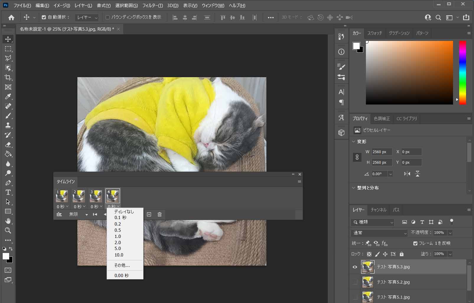Open the フィルター menu
474x303 pixels.
[x=152, y=6]
